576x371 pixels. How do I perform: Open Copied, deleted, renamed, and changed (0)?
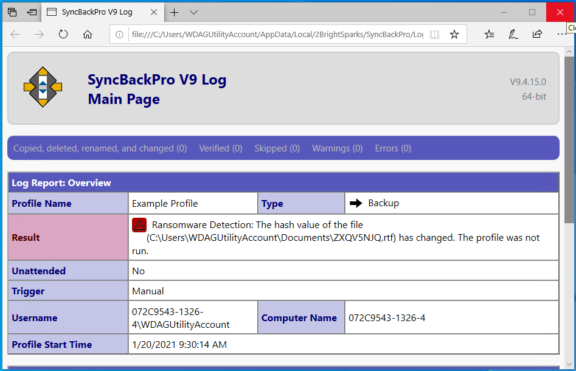tap(100, 148)
